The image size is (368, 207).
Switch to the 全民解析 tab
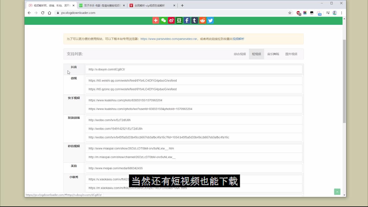pyautogui.click(x=149, y=5)
